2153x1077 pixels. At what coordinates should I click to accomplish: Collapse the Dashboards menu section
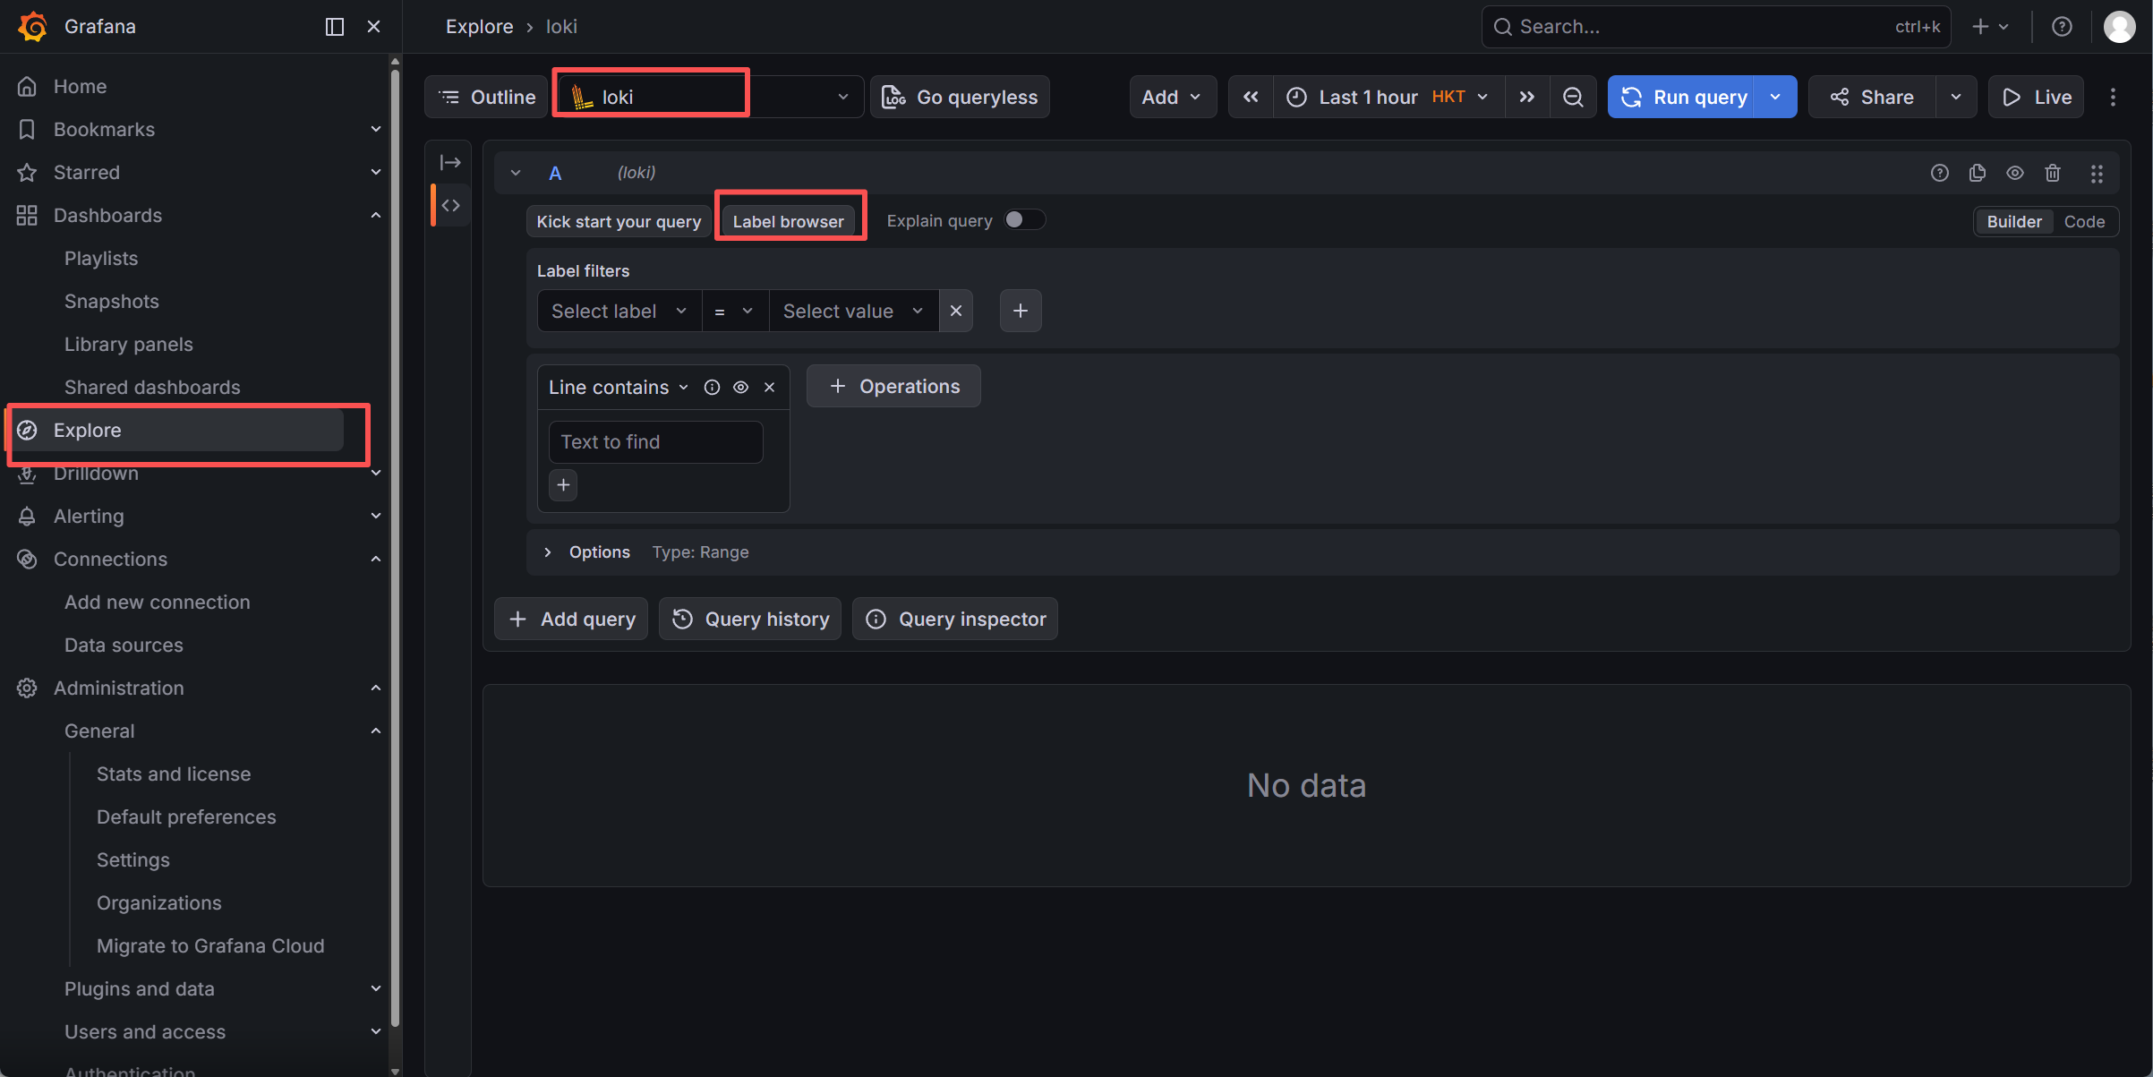376,215
